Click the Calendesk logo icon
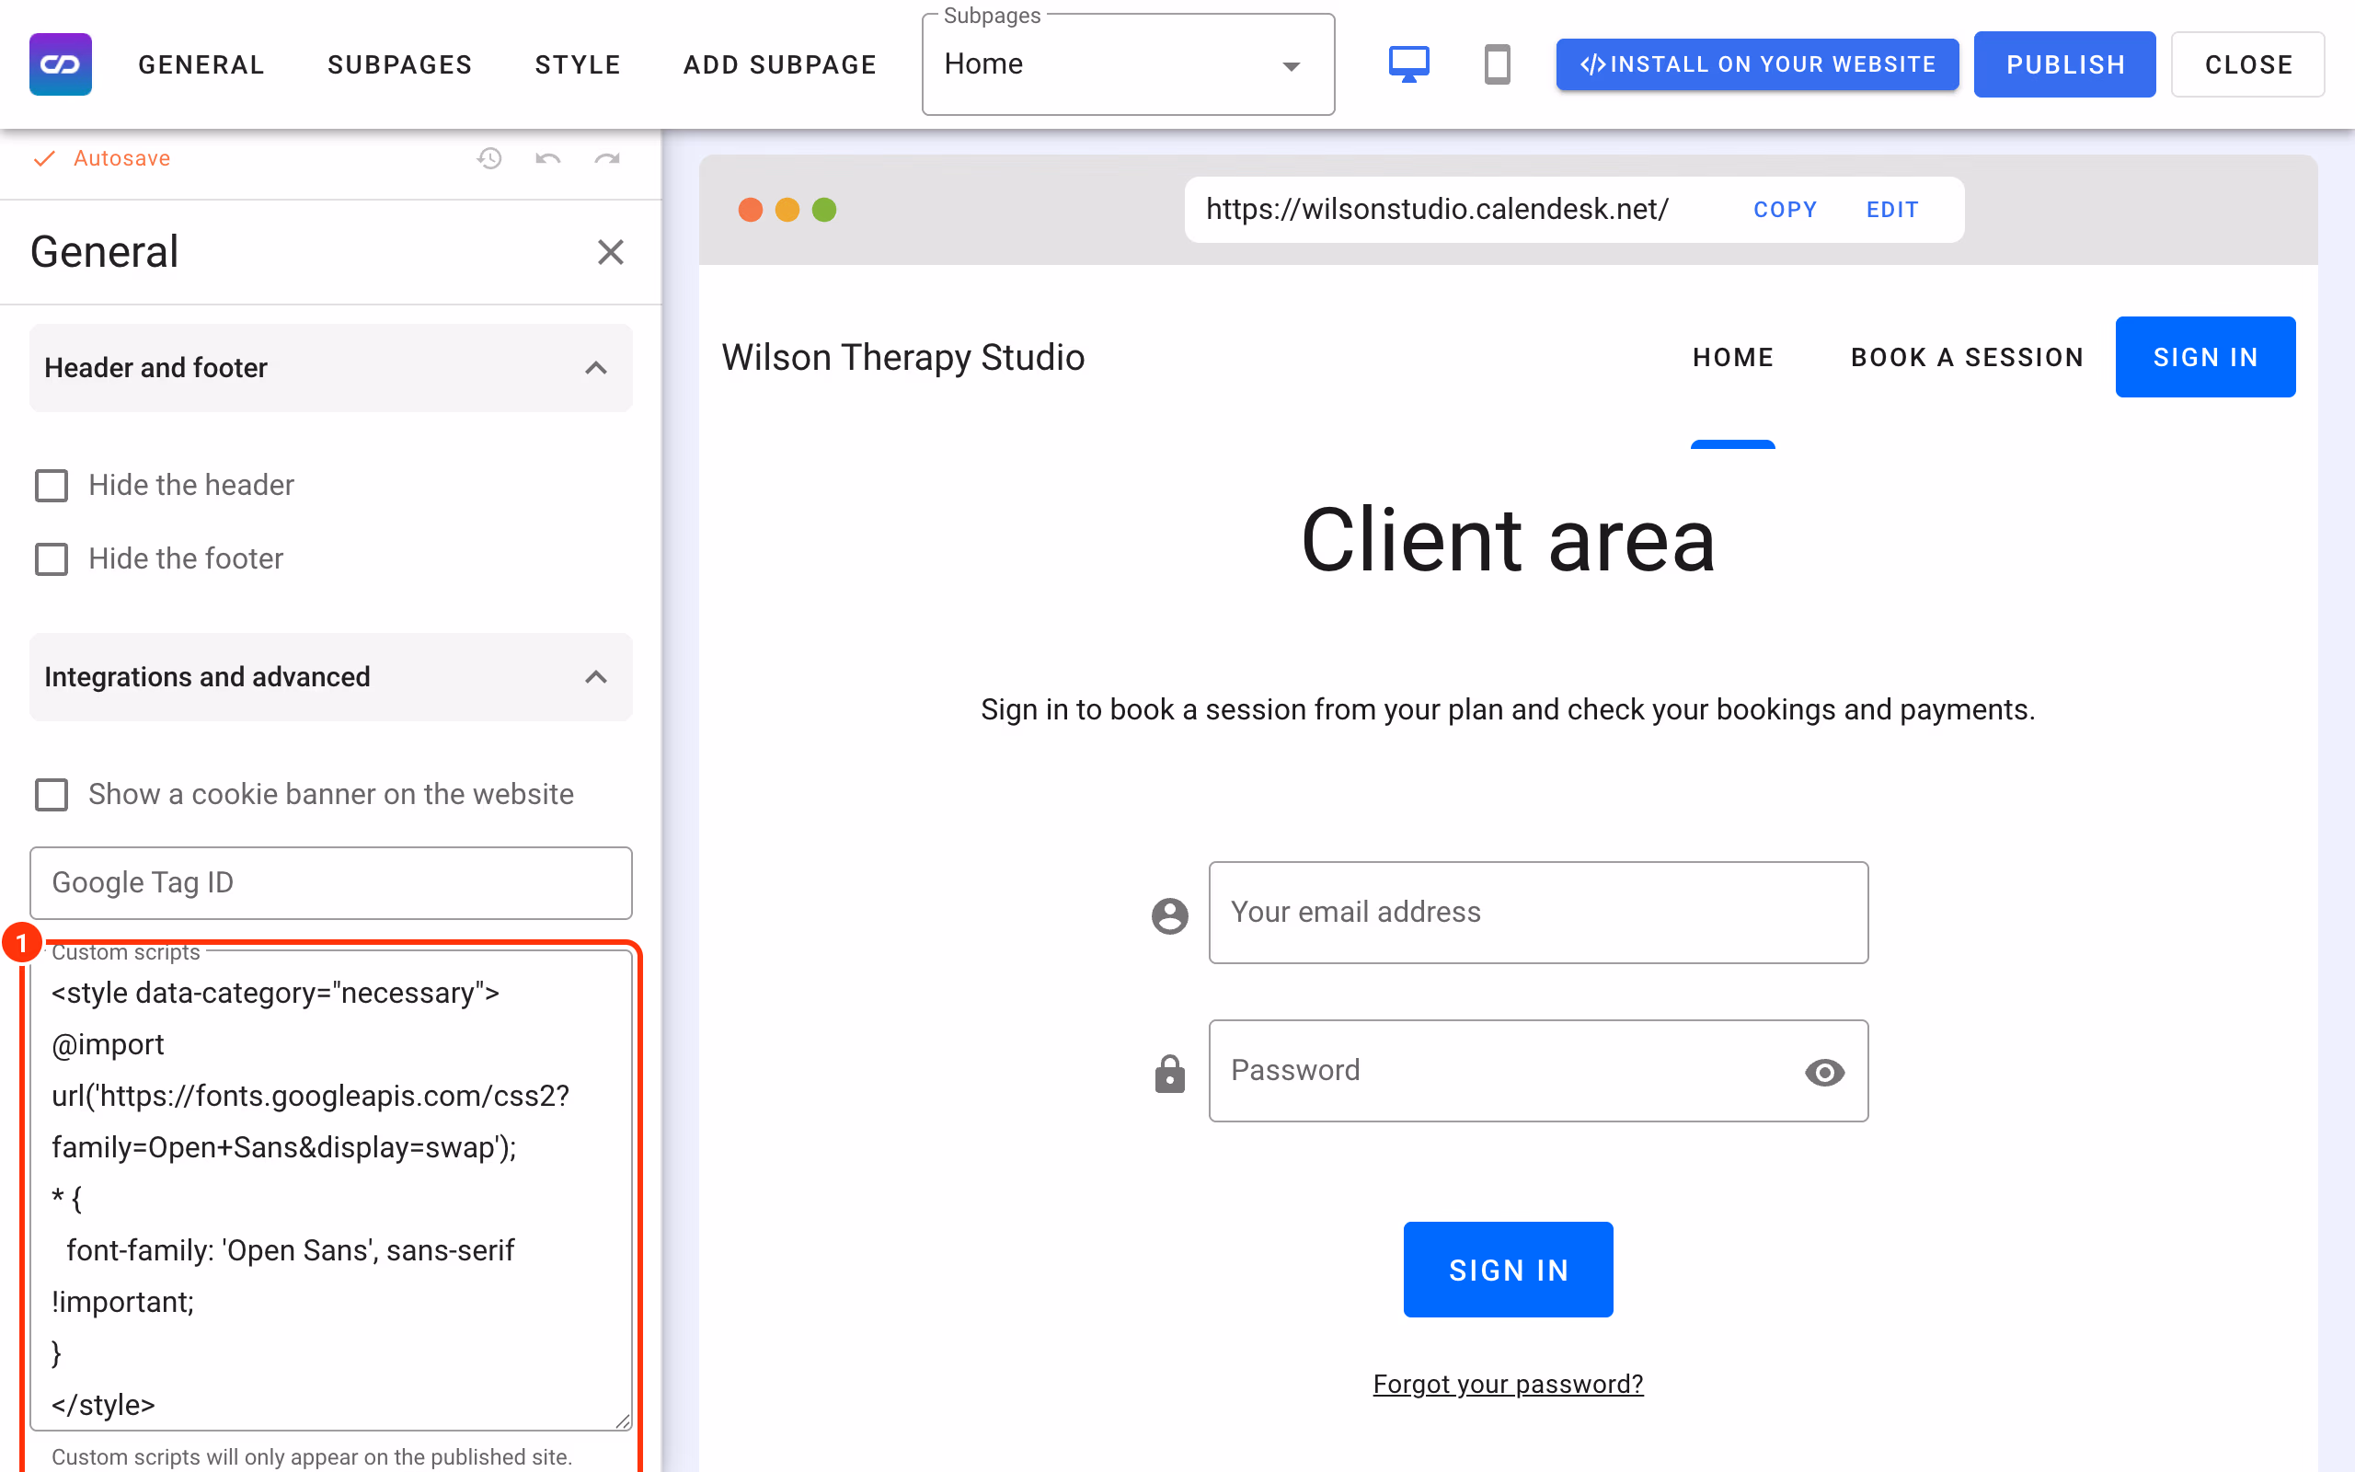The width and height of the screenshot is (2355, 1472). click(61, 64)
